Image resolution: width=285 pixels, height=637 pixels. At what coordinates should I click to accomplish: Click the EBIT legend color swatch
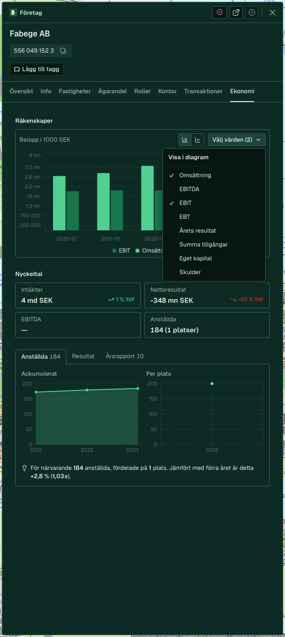pos(114,251)
